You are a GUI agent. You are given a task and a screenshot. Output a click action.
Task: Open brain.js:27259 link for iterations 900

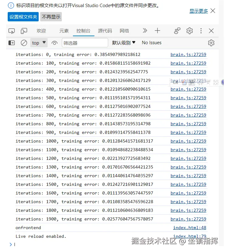[188, 133]
